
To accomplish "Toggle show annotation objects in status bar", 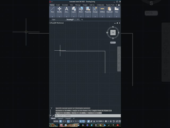I will pyautogui.click(x=88, y=121).
